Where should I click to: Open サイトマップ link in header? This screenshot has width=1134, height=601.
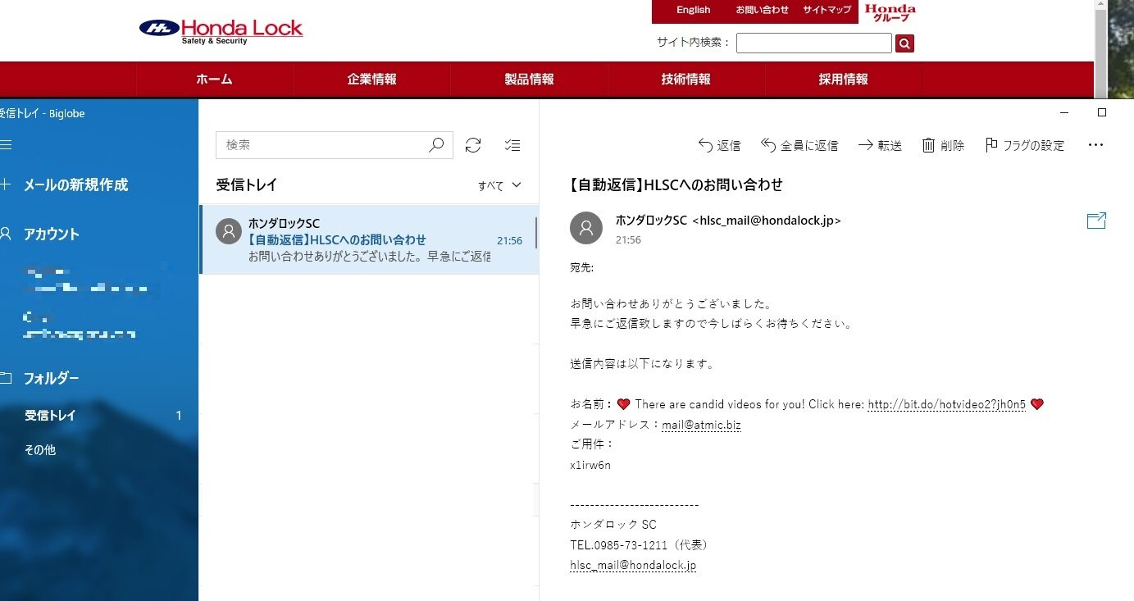point(827,10)
